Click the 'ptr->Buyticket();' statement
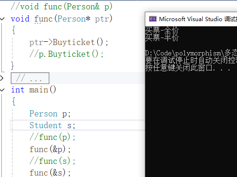The image size is (237, 177). click(69, 42)
